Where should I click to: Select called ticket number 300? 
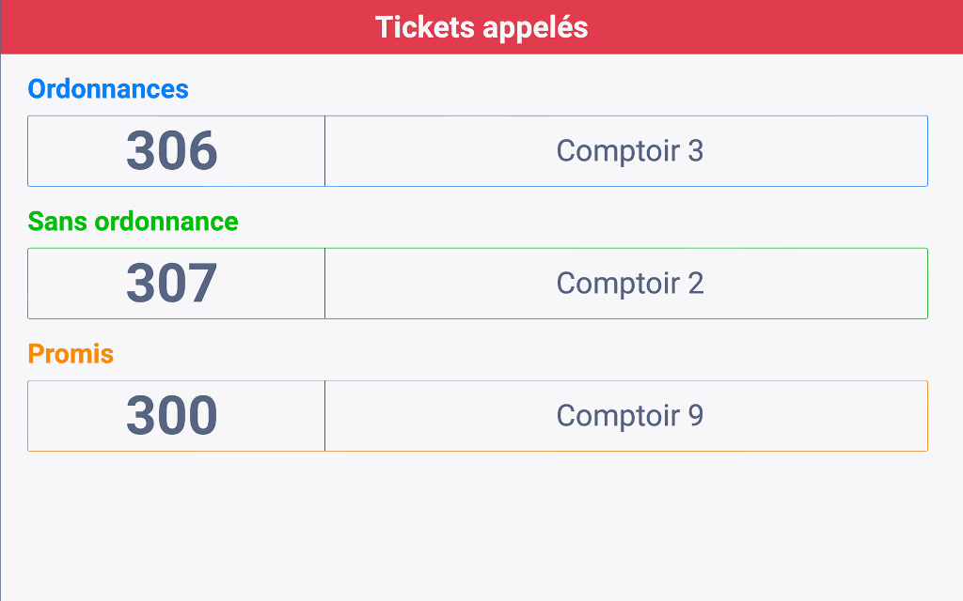(172, 416)
